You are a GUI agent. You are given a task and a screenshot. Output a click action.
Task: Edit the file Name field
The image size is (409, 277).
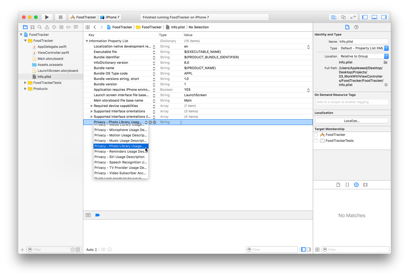(x=363, y=42)
